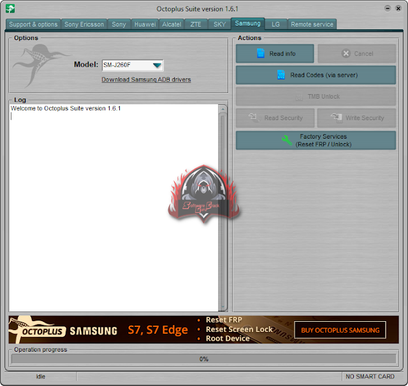Image resolution: width=408 pixels, height=386 pixels.
Task: Click Download Samsung ADB drivers link
Action: click(146, 79)
